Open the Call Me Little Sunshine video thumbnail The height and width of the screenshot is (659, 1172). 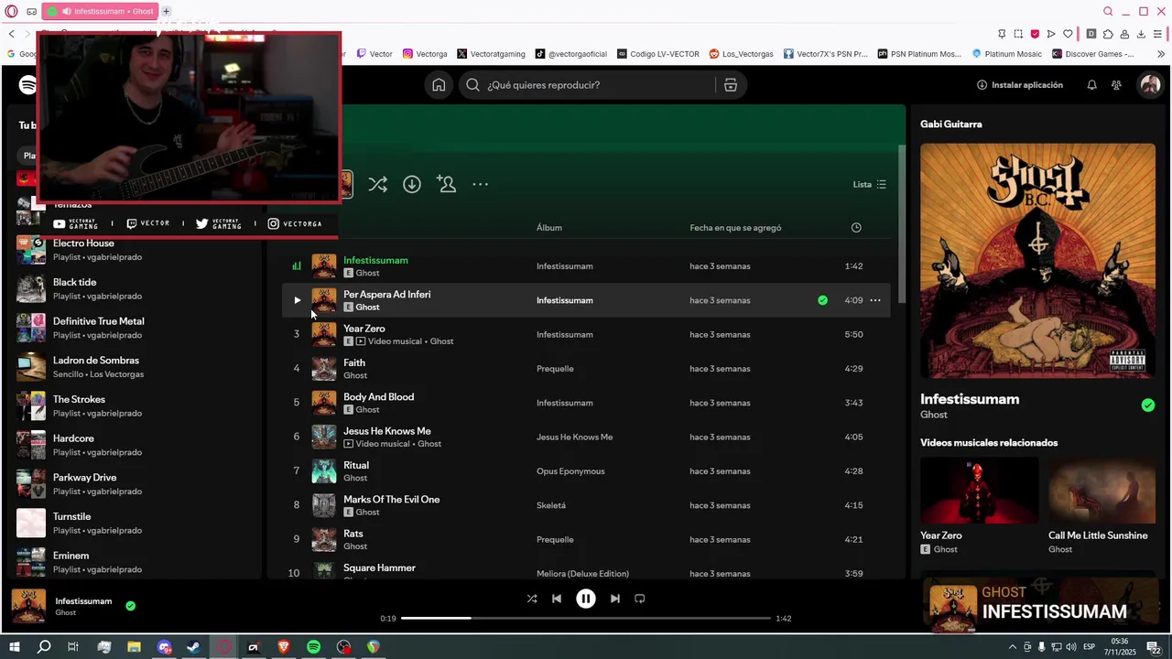pos(1101,490)
